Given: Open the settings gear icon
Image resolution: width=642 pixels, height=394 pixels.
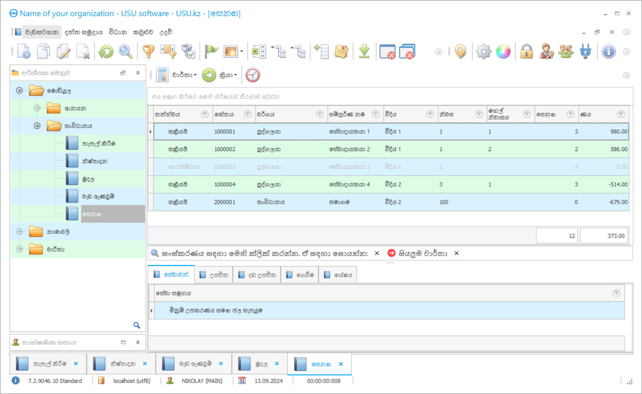Looking at the screenshot, I should coord(483,52).
